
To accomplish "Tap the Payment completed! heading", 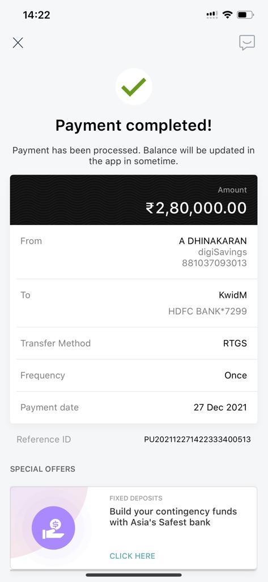I will (x=134, y=126).
